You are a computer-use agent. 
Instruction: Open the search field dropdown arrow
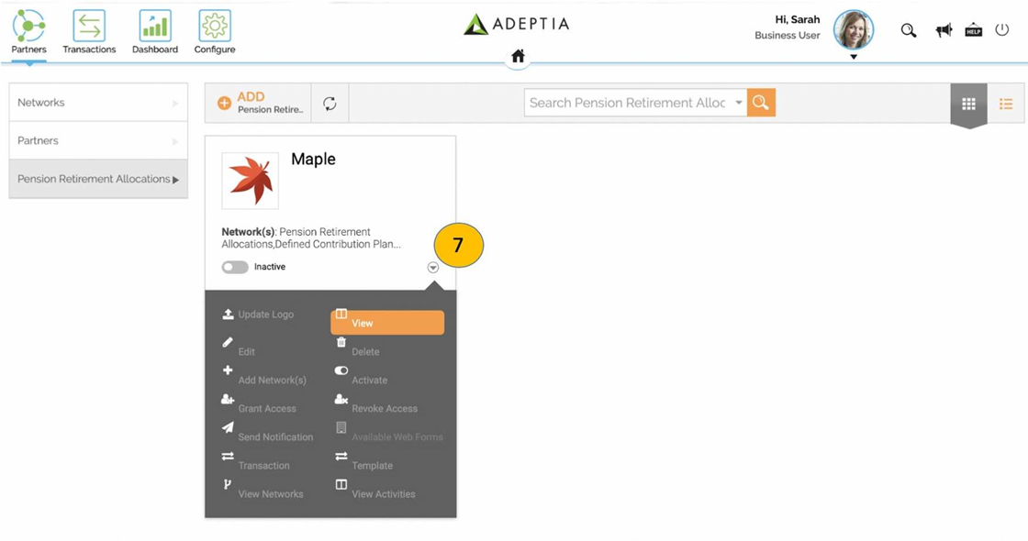click(x=738, y=103)
